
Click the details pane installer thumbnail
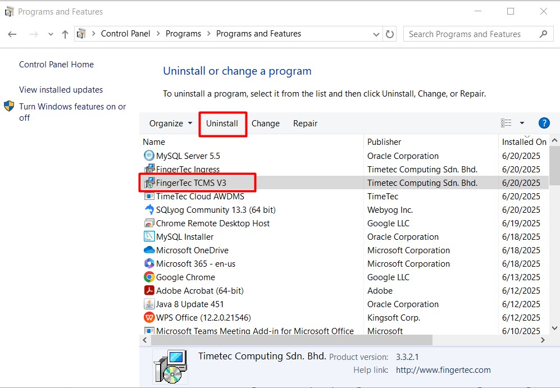tap(171, 367)
